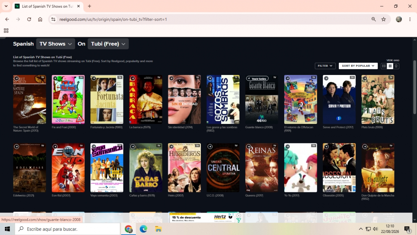Viewport: 417px width, 235px height.
Task: Open the Cañas y Barro poster
Action: [146, 168]
